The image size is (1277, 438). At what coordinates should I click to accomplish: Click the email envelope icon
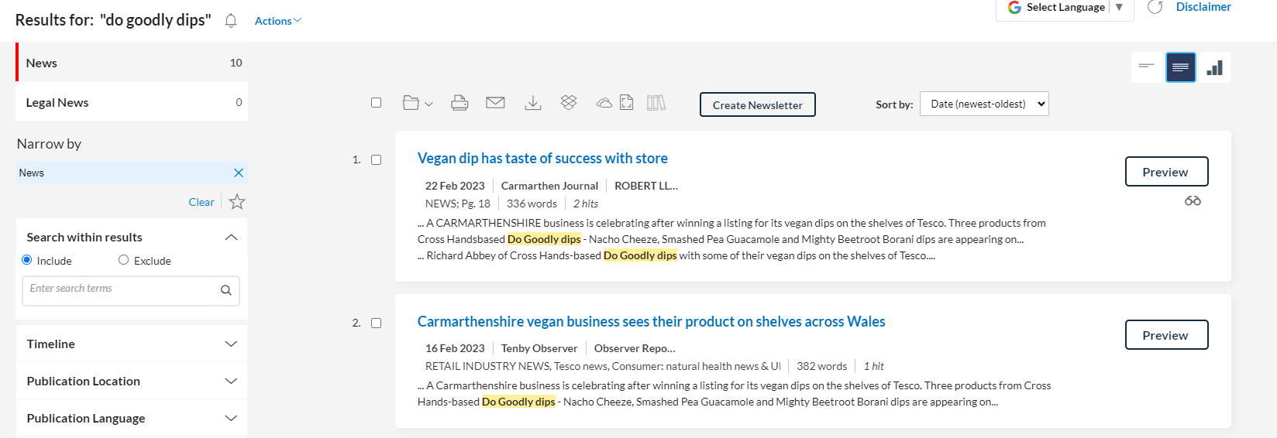(495, 103)
